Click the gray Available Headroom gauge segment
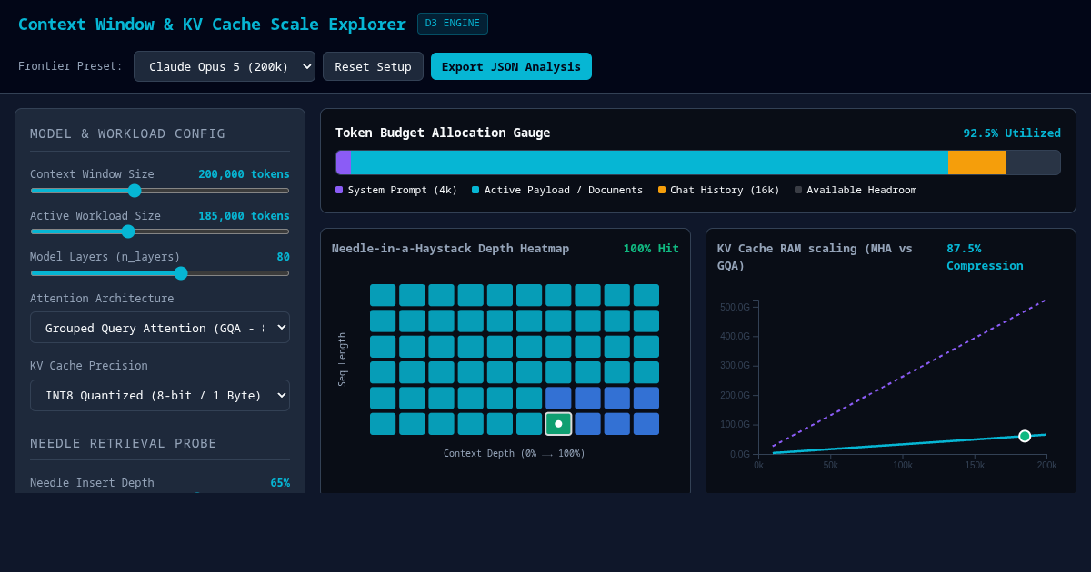 [x=1033, y=163]
